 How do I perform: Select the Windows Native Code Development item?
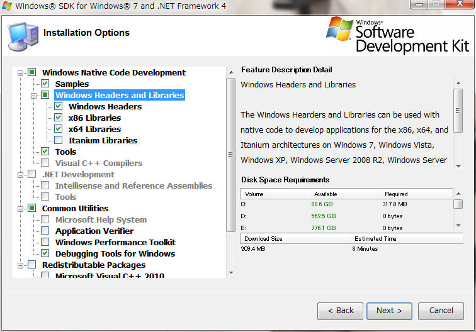click(114, 72)
